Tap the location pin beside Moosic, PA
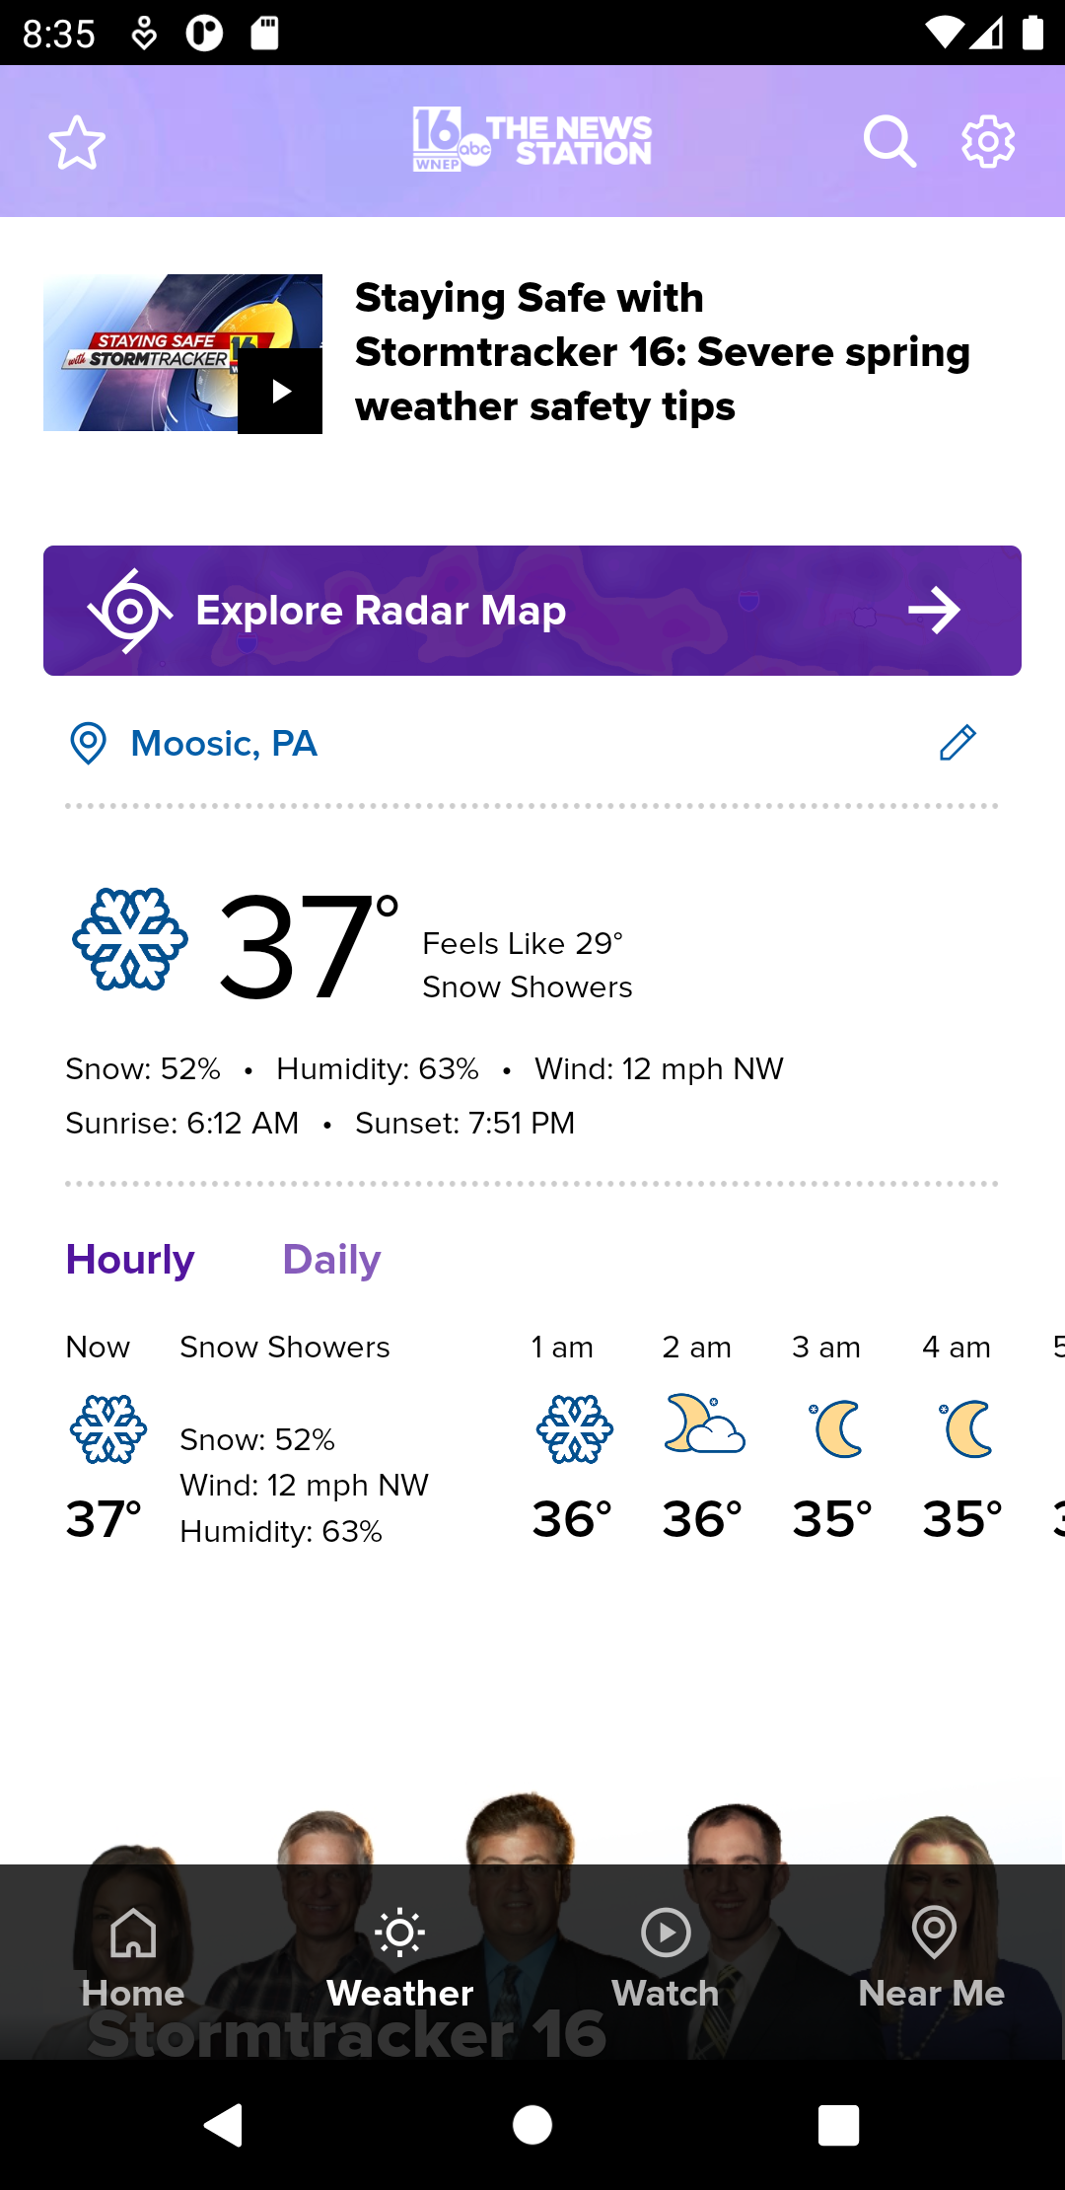Image resolution: width=1065 pixels, height=2190 pixels. [88, 743]
